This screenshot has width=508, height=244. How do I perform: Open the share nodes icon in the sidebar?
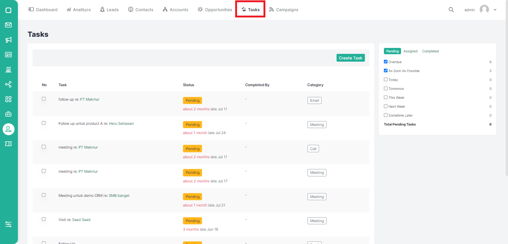pyautogui.click(x=8, y=84)
